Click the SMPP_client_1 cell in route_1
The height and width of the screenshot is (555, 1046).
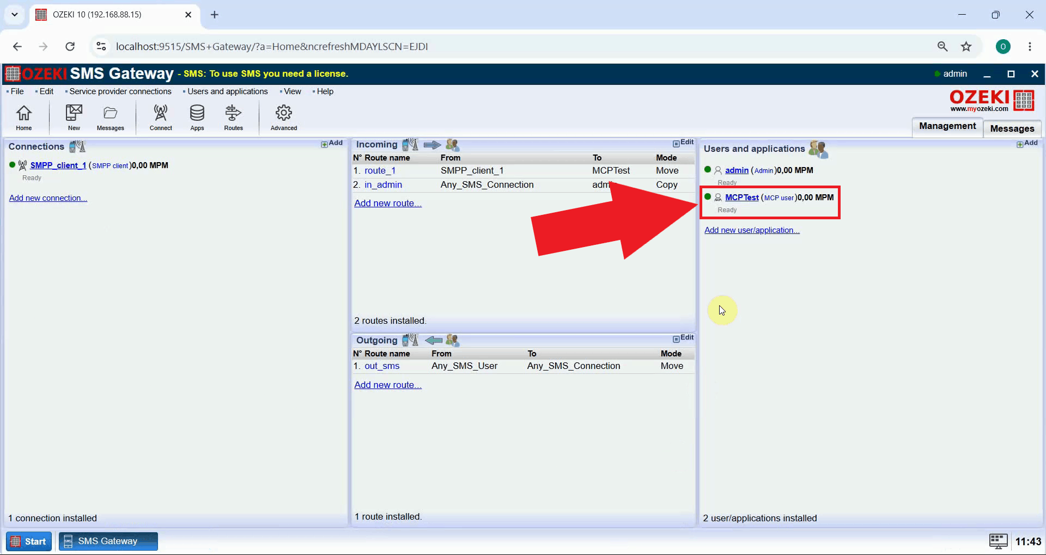pos(472,170)
